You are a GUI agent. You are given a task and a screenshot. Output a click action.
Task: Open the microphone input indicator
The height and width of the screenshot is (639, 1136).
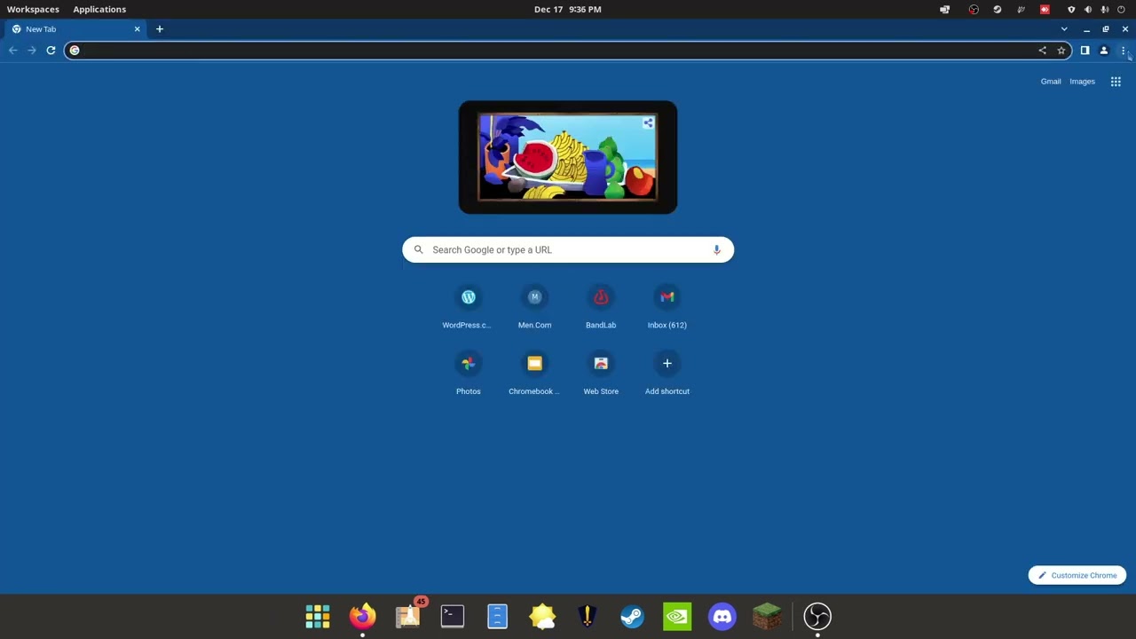pyautogui.click(x=1105, y=9)
